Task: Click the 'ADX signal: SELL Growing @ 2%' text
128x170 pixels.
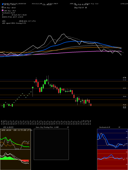Action: pyautogui.click(x=14, y=23)
